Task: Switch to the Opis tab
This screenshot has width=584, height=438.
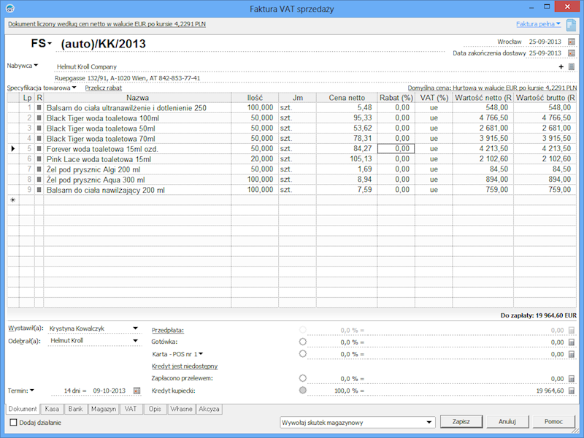Action: [x=155, y=409]
